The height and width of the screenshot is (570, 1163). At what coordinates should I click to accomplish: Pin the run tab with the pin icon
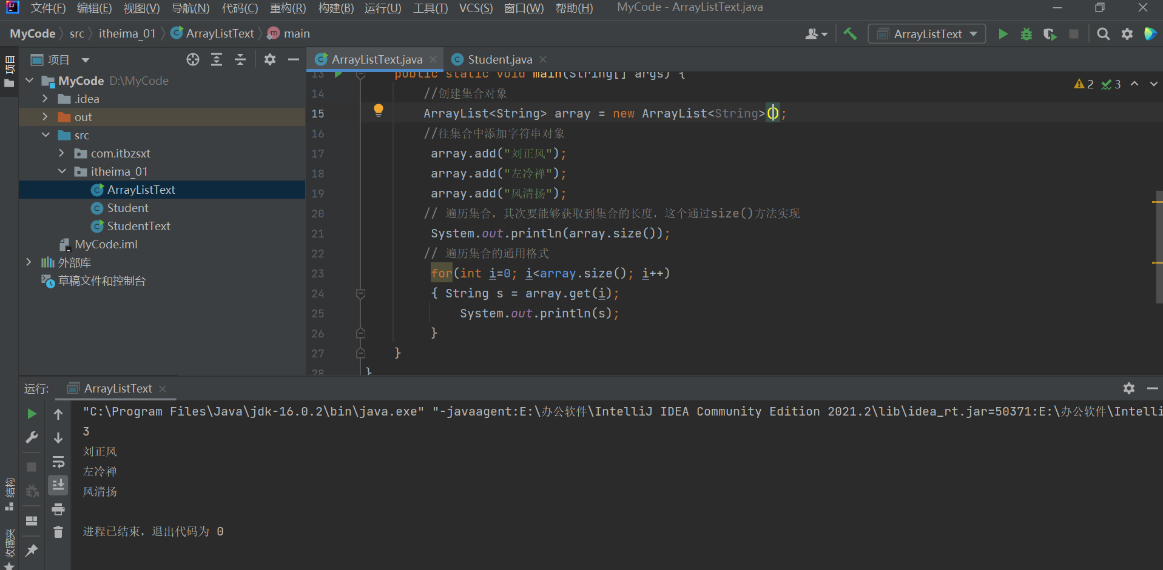pyautogui.click(x=32, y=550)
